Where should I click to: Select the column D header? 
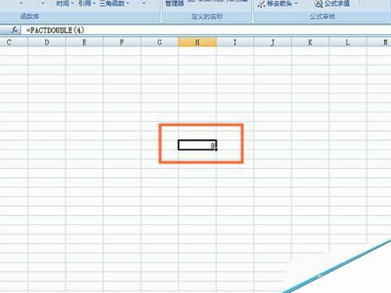[x=47, y=42]
